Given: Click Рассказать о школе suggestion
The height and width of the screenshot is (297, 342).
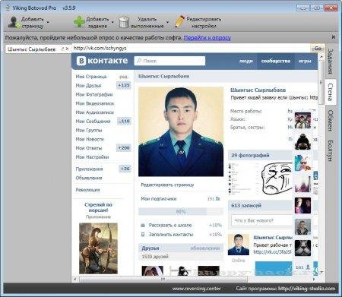Looking at the screenshot, I should [170, 226].
